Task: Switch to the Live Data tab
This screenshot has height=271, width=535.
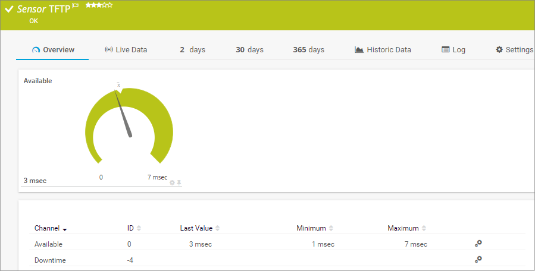Action: click(126, 50)
